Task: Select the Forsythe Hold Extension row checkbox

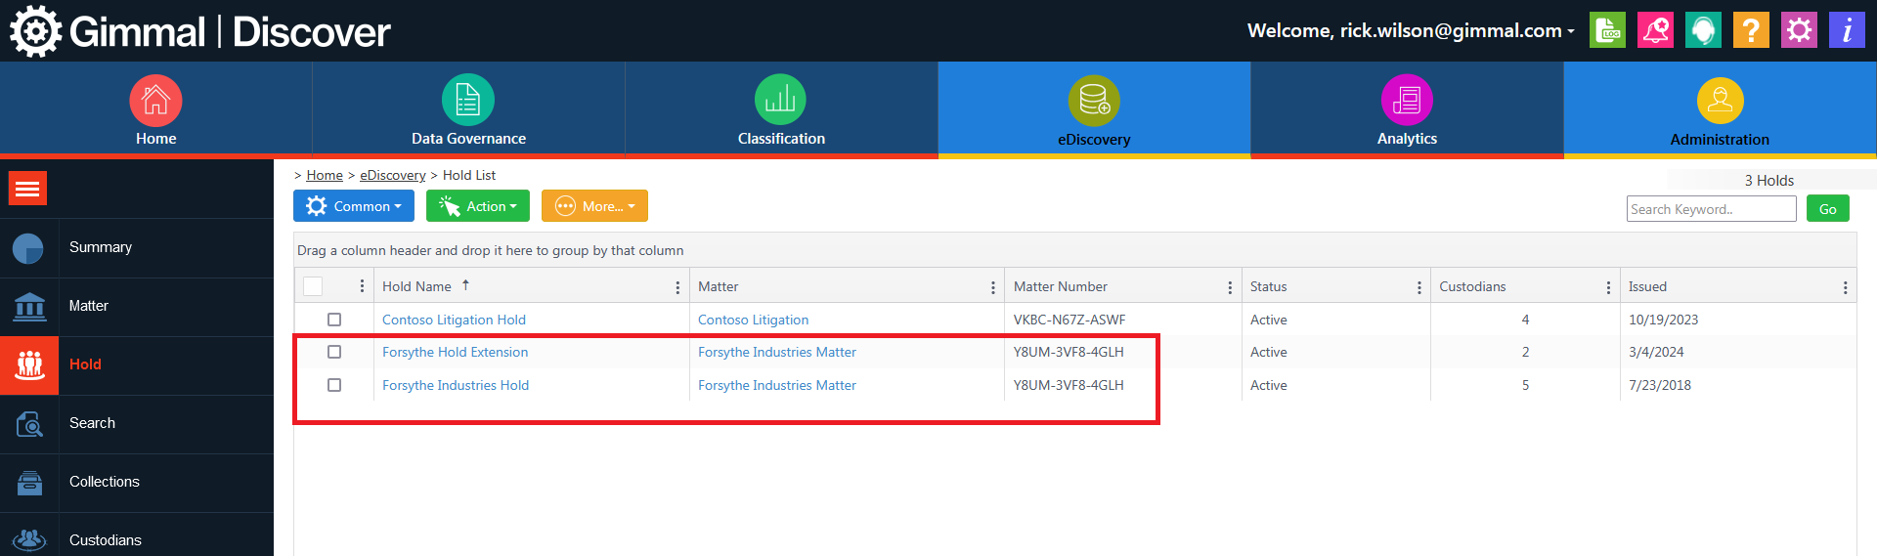Action: [334, 352]
